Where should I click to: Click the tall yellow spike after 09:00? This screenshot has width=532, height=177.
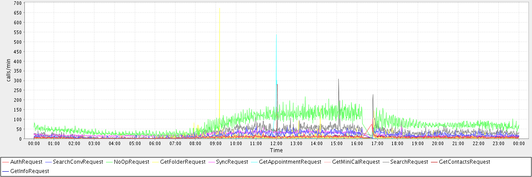tap(219, 9)
